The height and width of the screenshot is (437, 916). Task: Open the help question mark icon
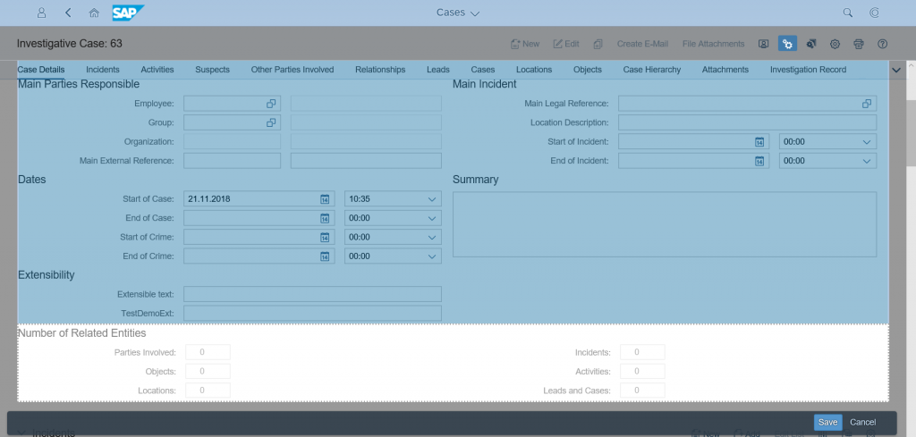coord(883,44)
